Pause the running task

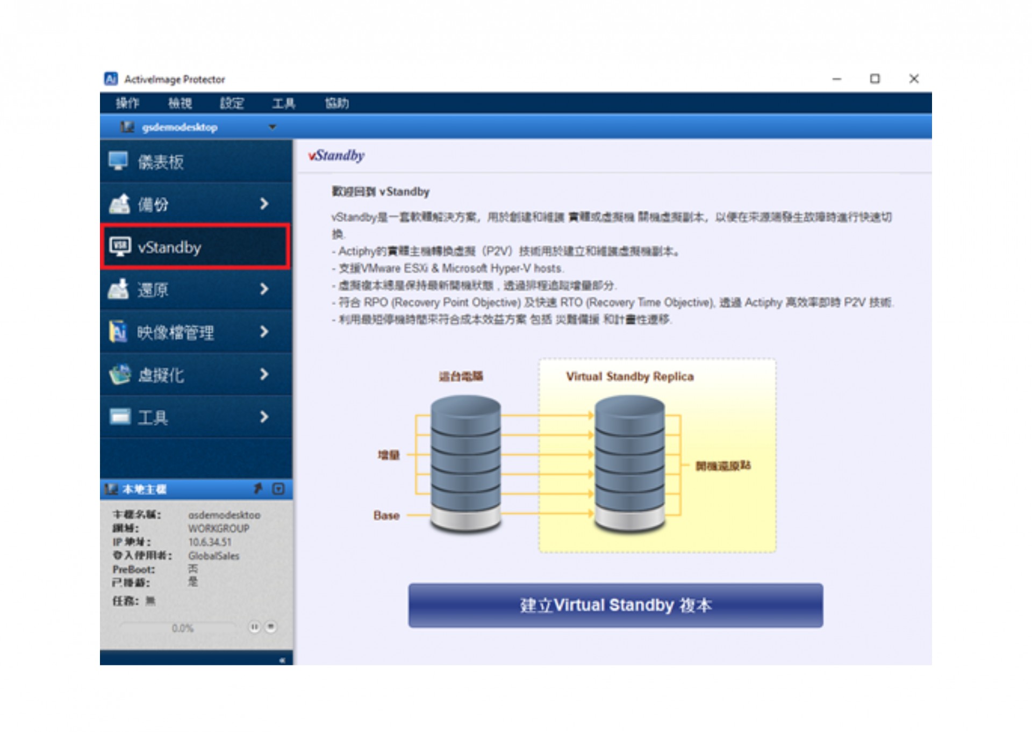click(x=254, y=627)
